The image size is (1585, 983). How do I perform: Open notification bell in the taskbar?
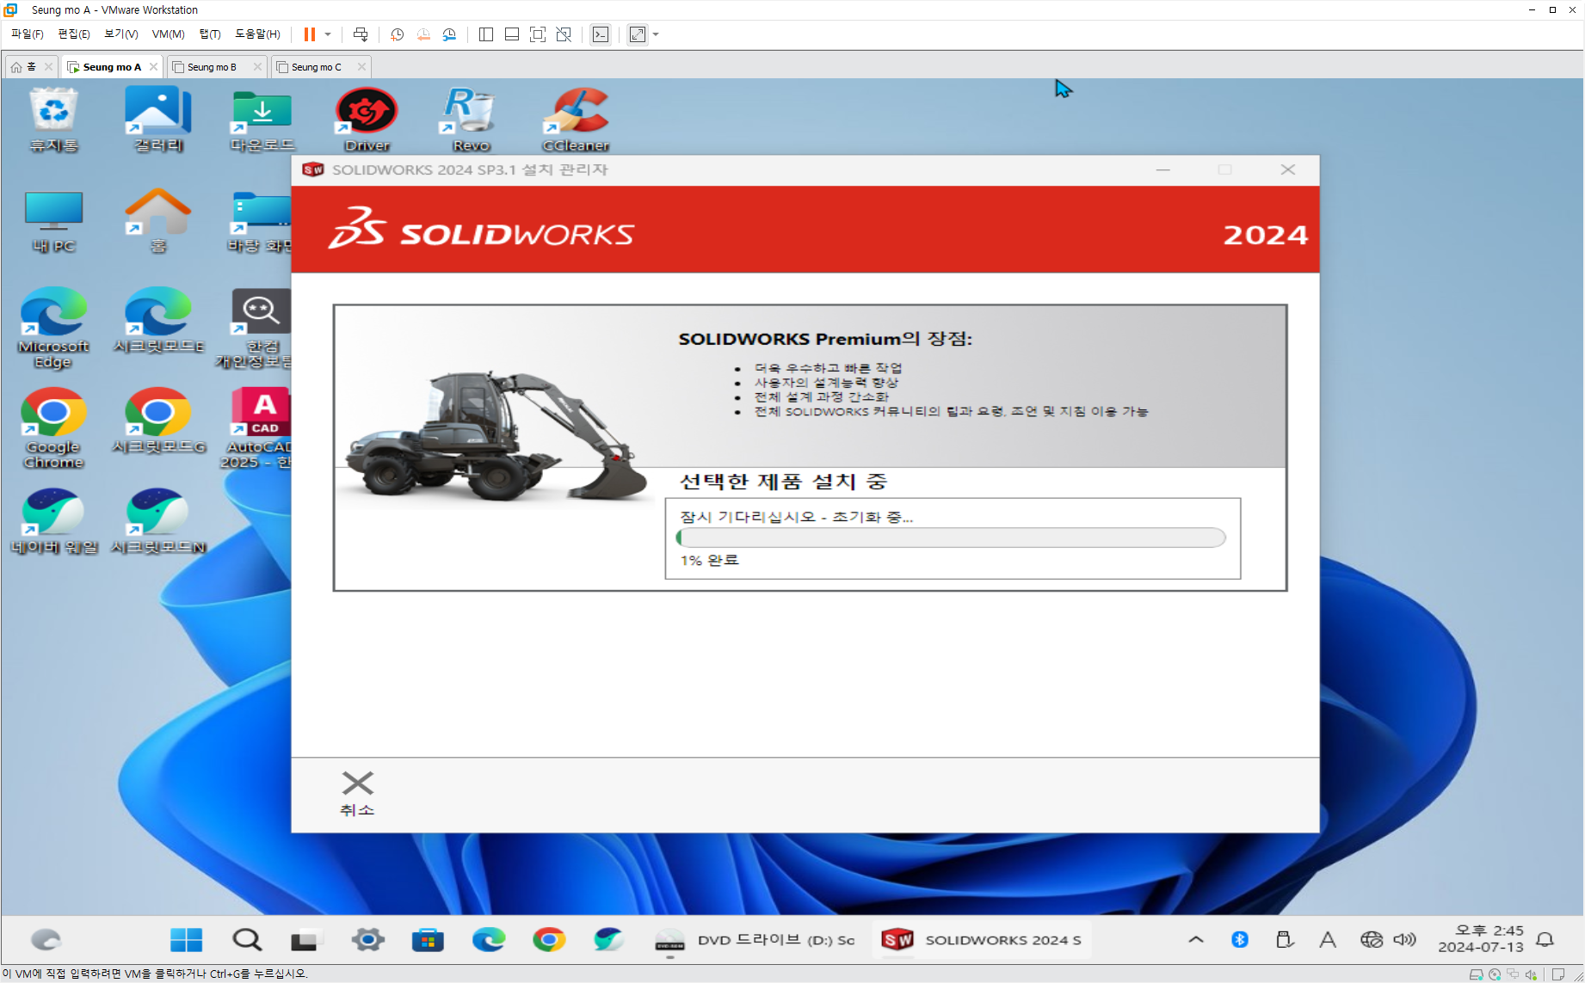1545,940
